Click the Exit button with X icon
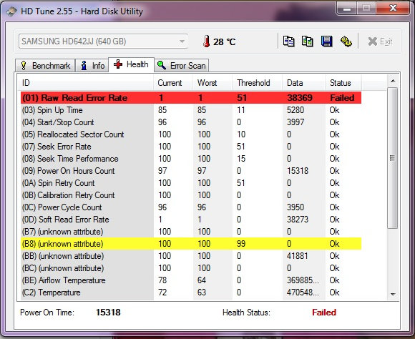The height and width of the screenshot is (339, 415). 380,41
